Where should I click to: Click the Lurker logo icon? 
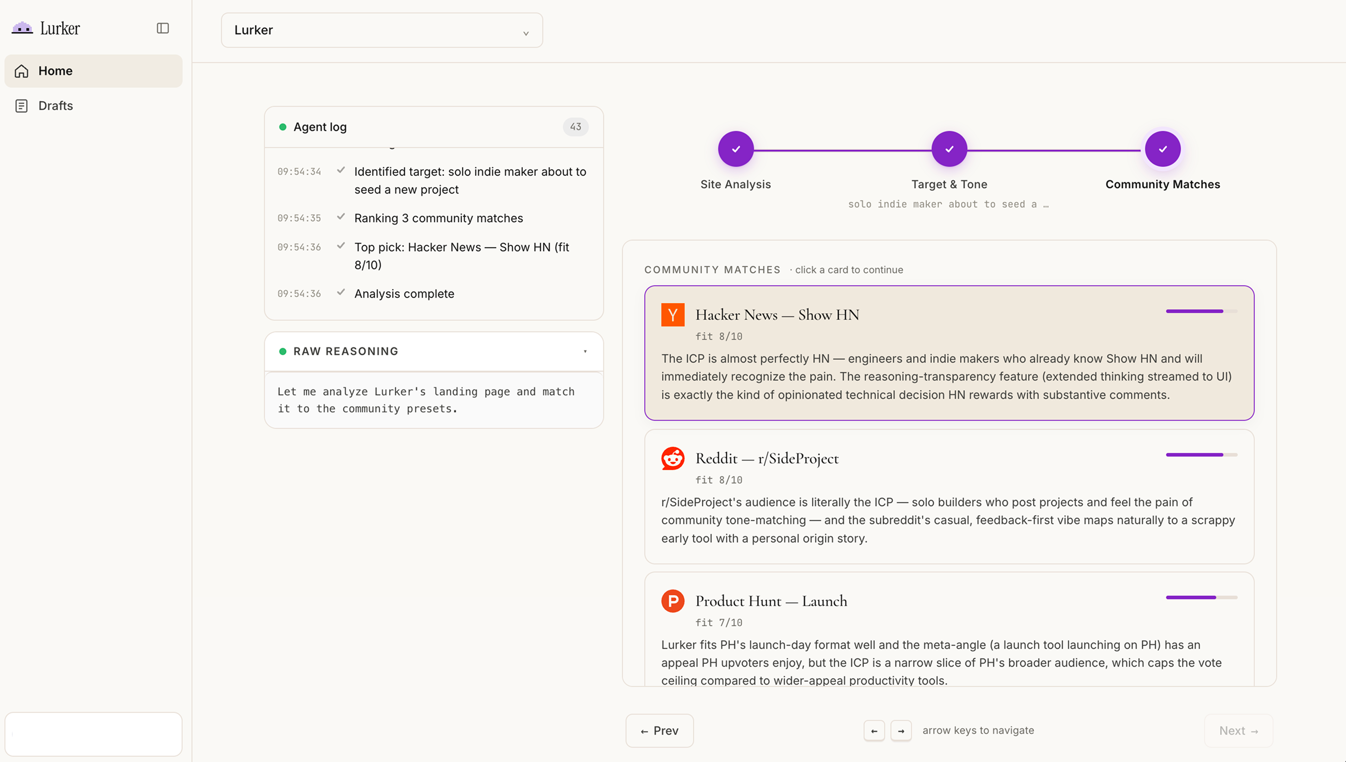click(22, 28)
